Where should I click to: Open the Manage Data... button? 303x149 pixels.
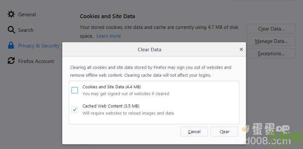click(271, 41)
